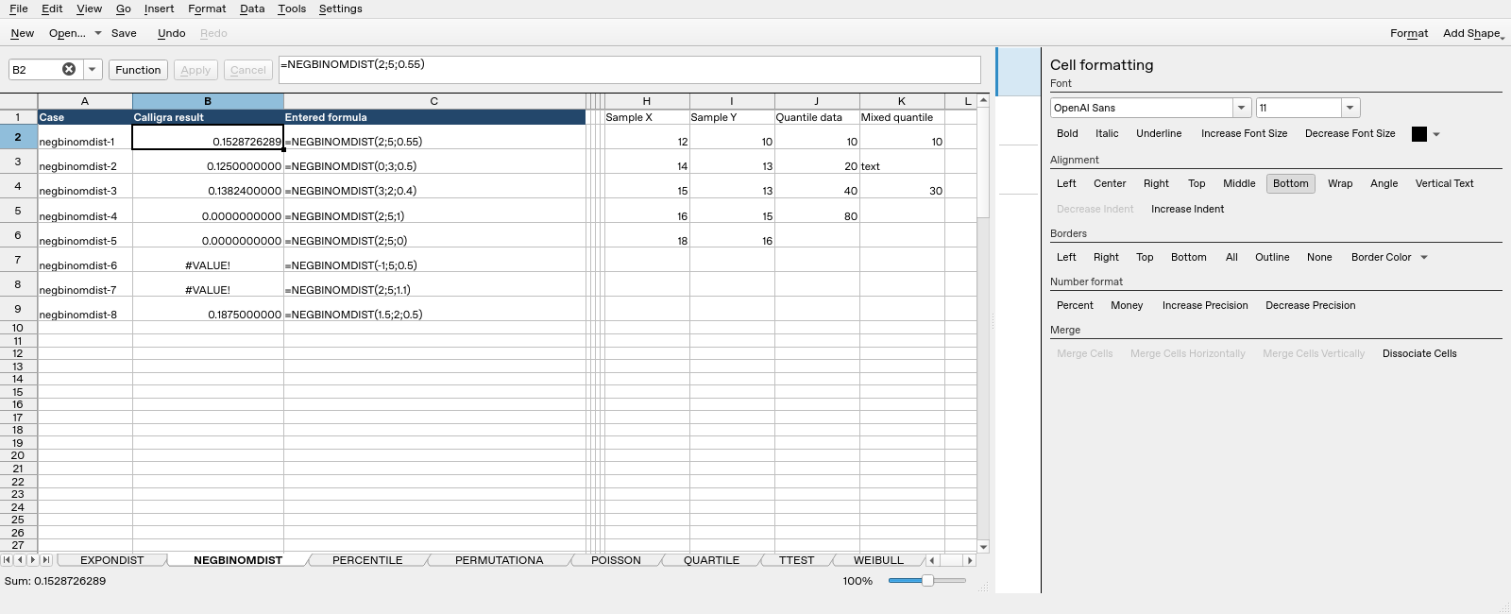The image size is (1511, 614).
Task: Click the Format toolbar button
Action: (1408, 33)
